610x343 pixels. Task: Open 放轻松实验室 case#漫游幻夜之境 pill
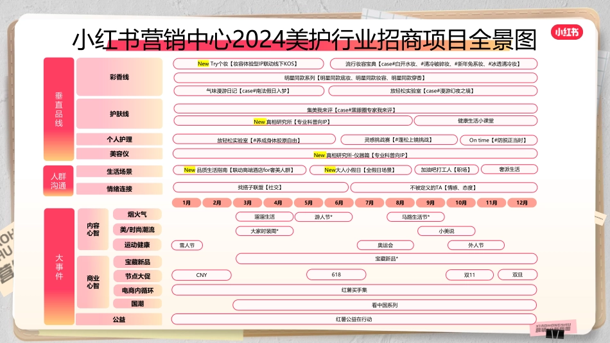[433, 91]
